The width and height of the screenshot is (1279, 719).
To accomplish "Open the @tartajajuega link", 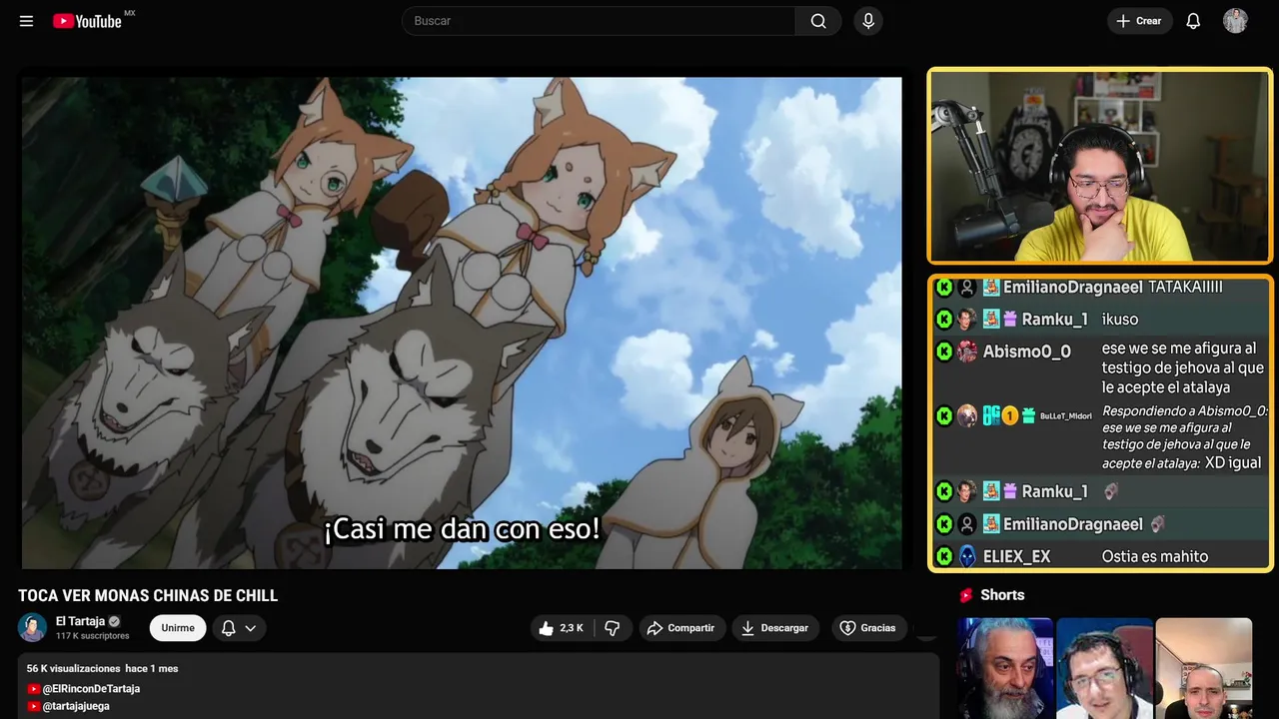I will coord(76,706).
